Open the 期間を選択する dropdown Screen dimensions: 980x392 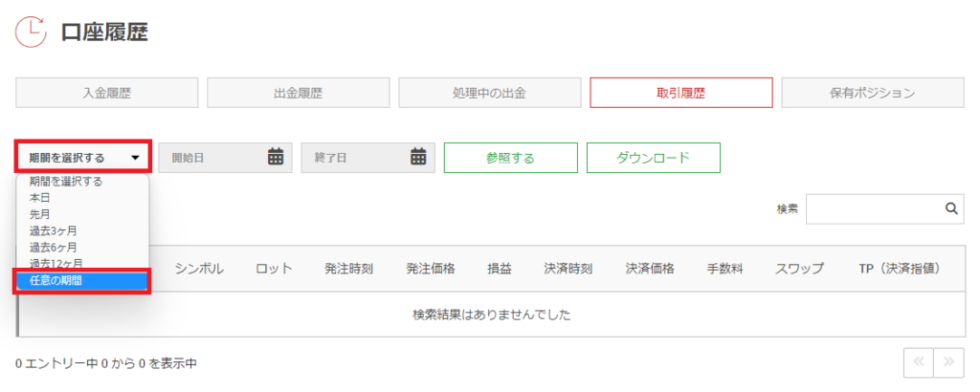82,158
